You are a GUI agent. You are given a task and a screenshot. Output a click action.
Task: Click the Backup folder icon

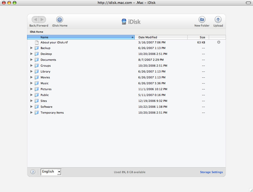(37, 48)
